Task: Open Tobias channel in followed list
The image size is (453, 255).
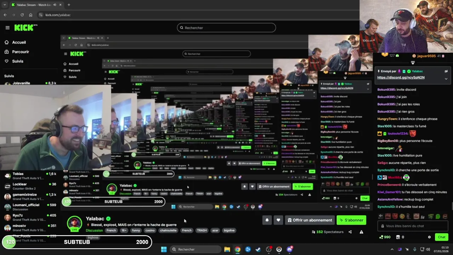Action: pos(30,176)
